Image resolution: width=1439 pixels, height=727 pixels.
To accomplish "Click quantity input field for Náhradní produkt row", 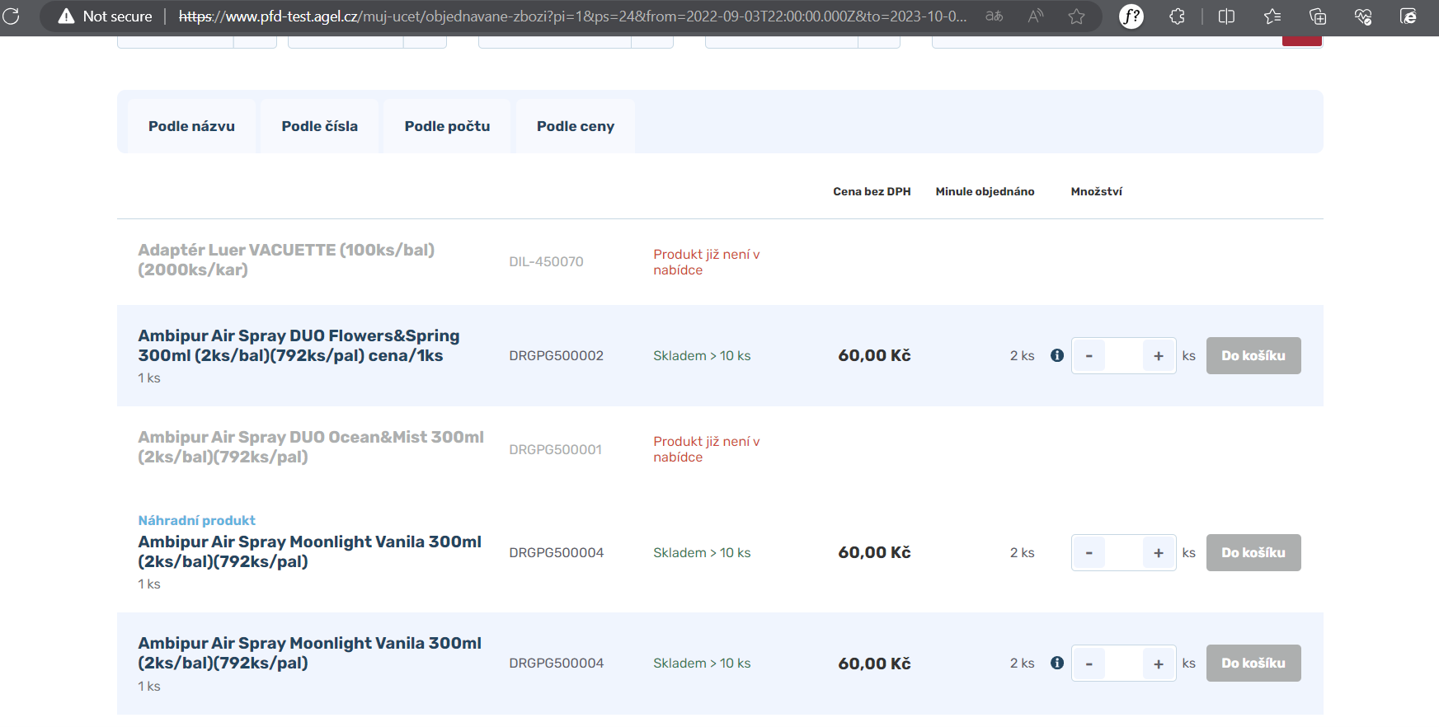I will point(1124,553).
